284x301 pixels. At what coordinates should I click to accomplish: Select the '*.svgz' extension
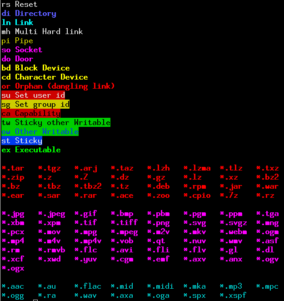tap(234, 223)
